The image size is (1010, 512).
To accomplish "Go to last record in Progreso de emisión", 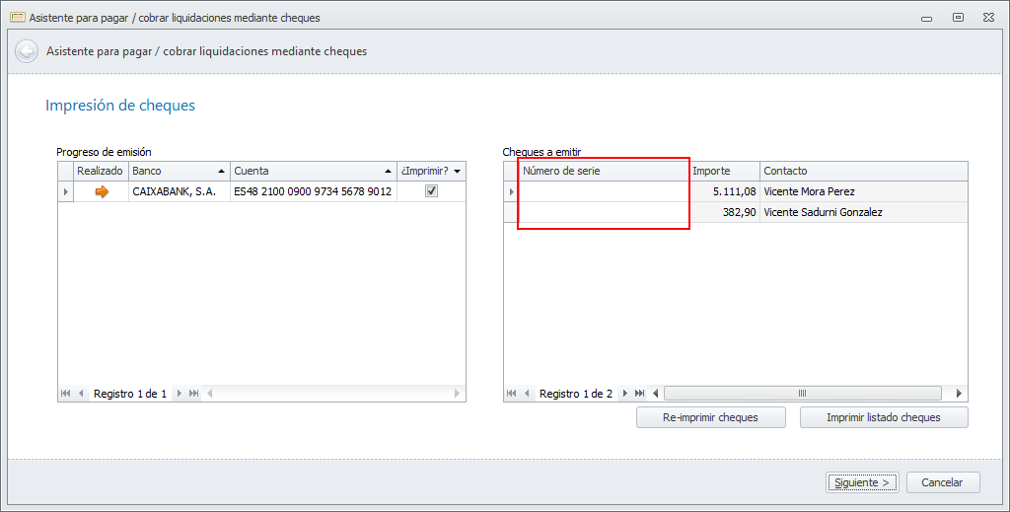I will tap(194, 393).
